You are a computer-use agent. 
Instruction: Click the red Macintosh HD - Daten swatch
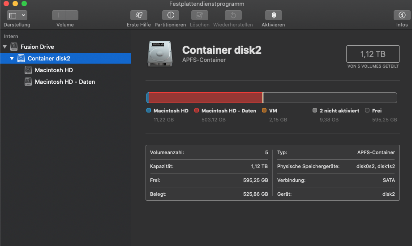(x=197, y=111)
